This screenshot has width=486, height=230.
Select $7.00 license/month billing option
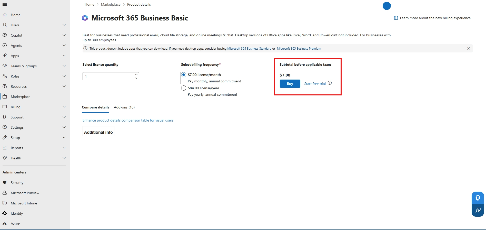[x=184, y=75]
